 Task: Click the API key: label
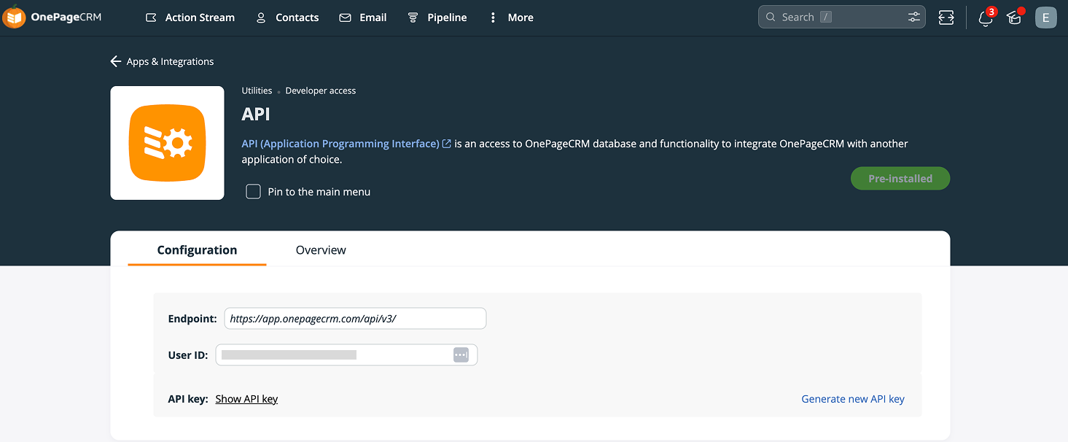(x=188, y=399)
